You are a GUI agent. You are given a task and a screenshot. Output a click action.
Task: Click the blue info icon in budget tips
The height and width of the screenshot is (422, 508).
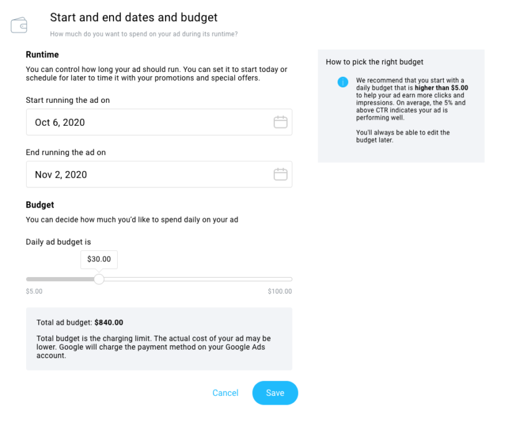coord(343,82)
